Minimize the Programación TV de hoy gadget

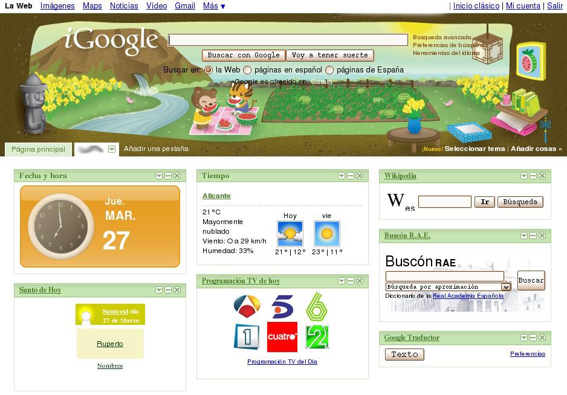tap(351, 281)
